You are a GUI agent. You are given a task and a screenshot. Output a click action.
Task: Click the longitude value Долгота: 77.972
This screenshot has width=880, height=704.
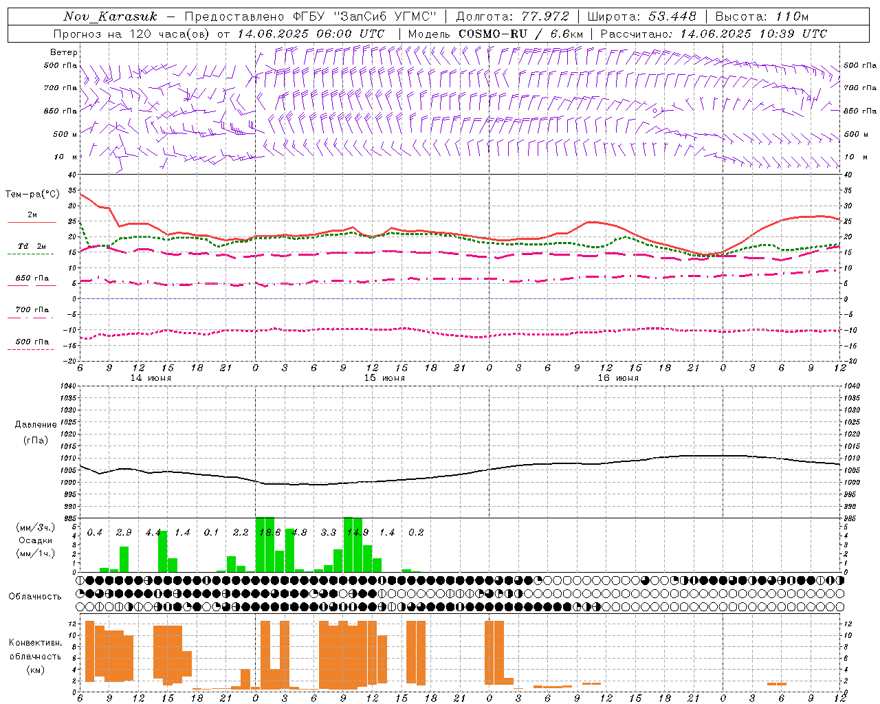[512, 16]
